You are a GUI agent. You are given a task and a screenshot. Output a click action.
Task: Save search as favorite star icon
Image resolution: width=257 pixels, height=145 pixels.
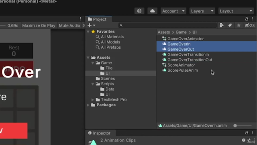pos(239,25)
